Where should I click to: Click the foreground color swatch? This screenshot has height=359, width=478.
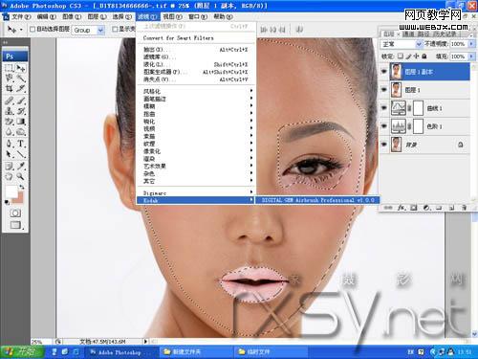point(11,191)
